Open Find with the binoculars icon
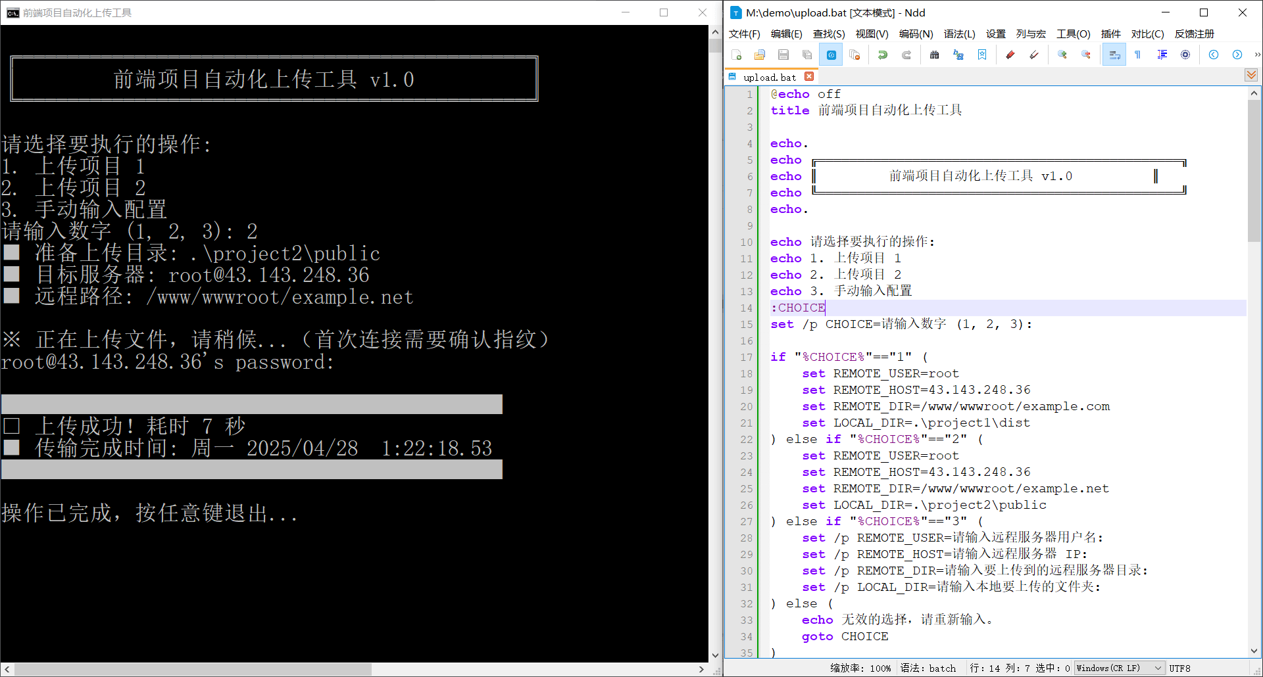 [933, 55]
